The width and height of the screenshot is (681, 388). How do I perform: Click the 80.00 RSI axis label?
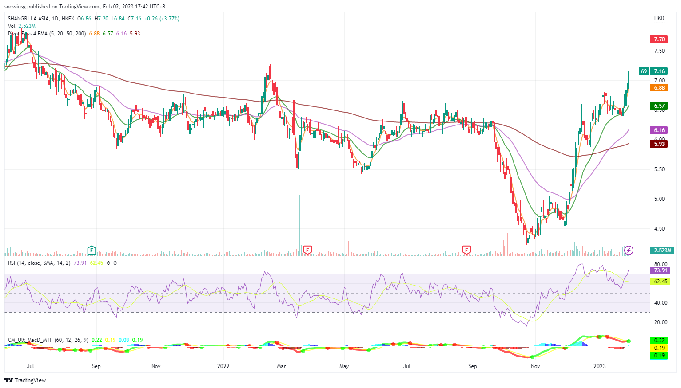[661, 264]
